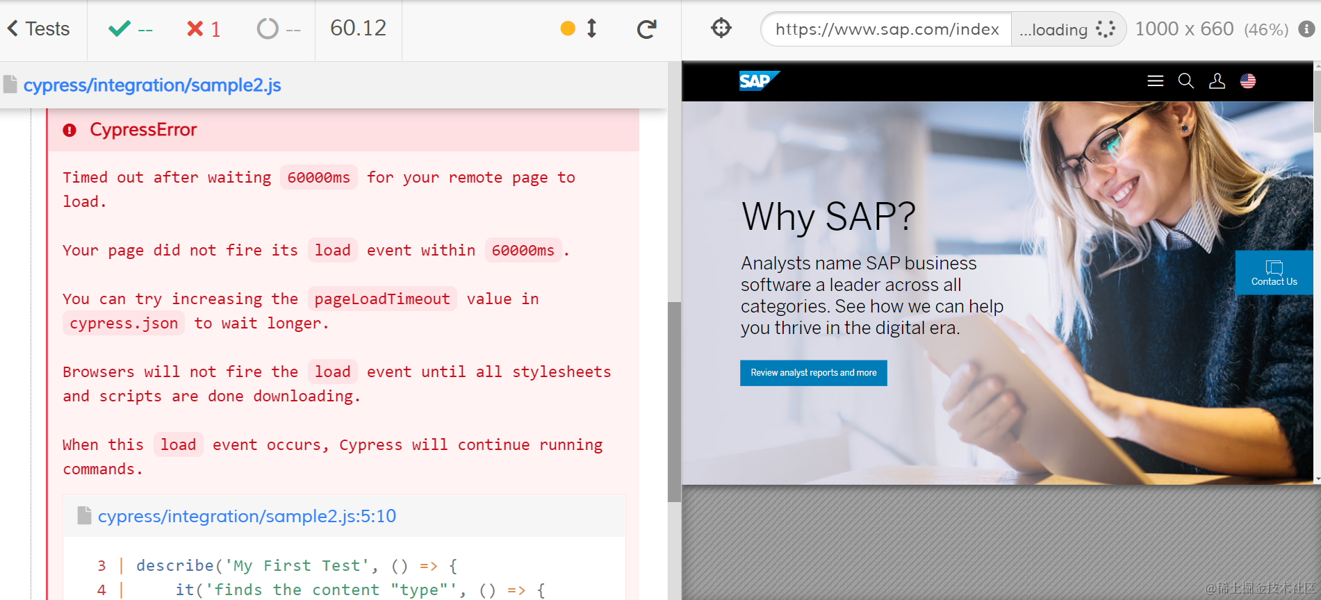The image size is (1321, 600).
Task: Open the sample2.js:5:10 code frame link
Action: click(247, 516)
